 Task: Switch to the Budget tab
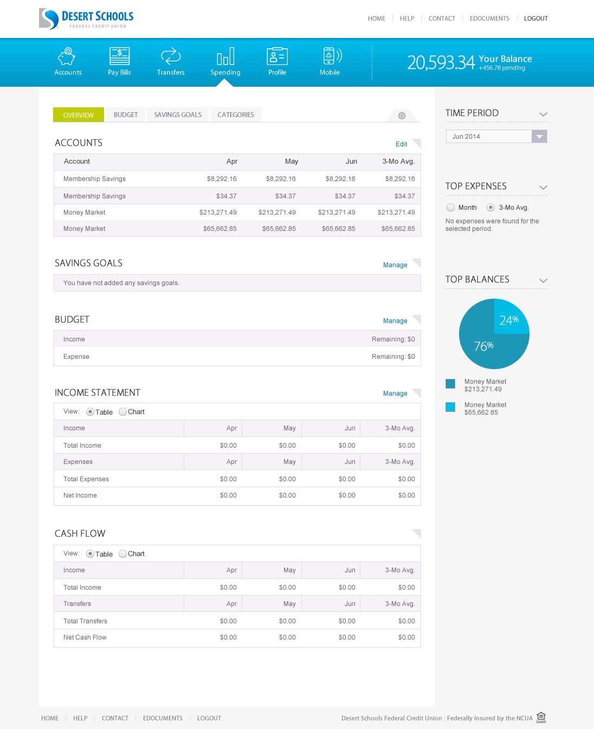(126, 115)
